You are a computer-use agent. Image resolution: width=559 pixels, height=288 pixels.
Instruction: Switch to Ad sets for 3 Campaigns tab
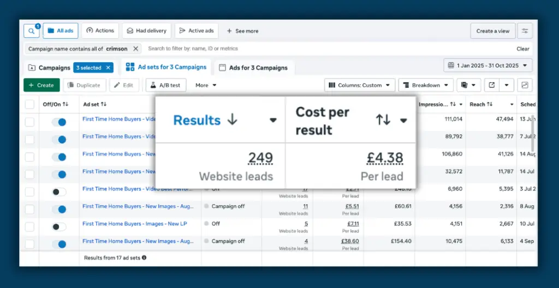tap(166, 67)
